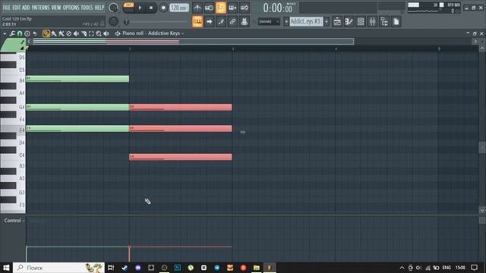Click the note/clip grouping stamp icon
Viewport: 486px width, 273px height.
[x=245, y=21]
